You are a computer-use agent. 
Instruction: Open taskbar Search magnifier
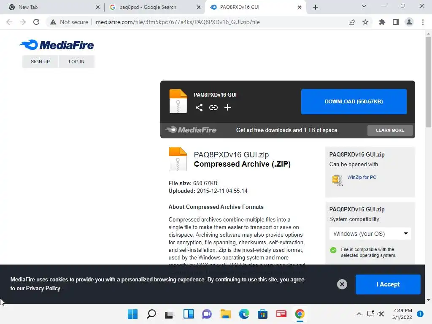tap(151, 314)
